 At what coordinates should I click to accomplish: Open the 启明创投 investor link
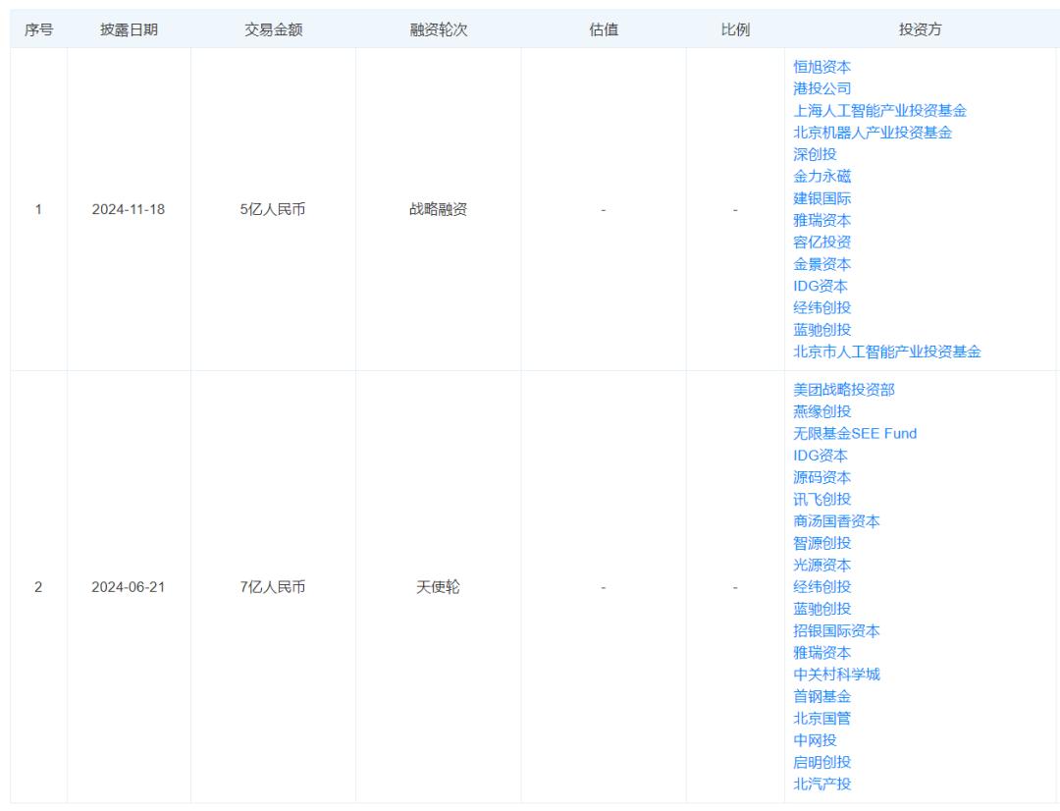(821, 762)
